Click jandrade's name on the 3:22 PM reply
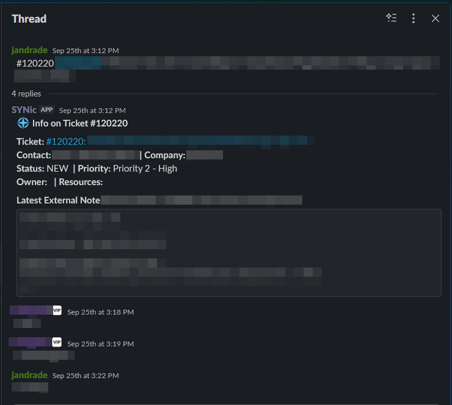Viewport: 452px width, 405px height. 29,374
